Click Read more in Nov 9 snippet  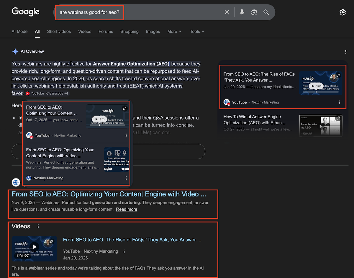[x=127, y=209]
